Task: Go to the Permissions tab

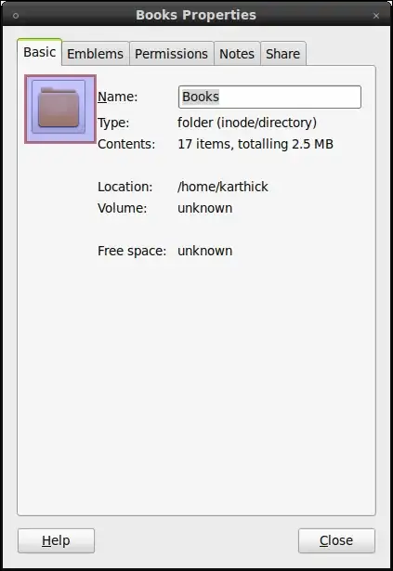Action: [x=171, y=54]
